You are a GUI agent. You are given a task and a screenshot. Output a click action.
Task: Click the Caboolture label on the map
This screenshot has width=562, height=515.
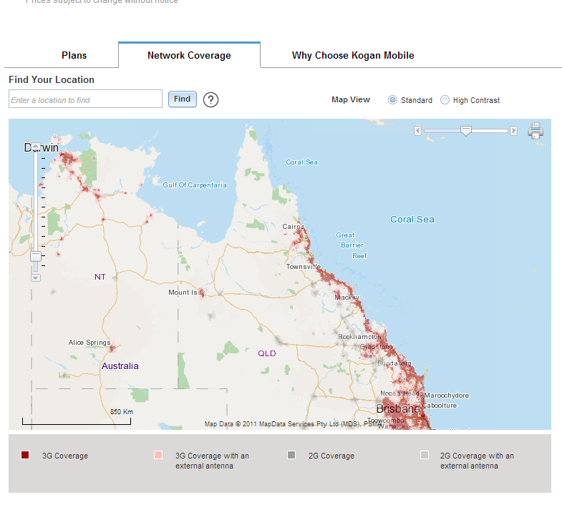[440, 406]
